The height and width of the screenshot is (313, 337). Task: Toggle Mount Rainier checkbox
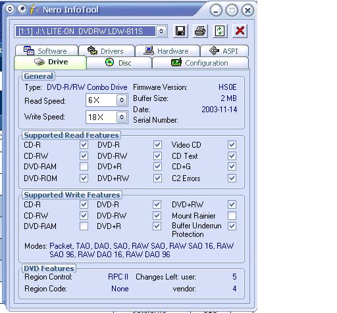pyautogui.click(x=232, y=216)
